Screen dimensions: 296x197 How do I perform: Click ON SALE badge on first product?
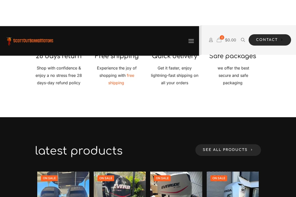click(49, 178)
